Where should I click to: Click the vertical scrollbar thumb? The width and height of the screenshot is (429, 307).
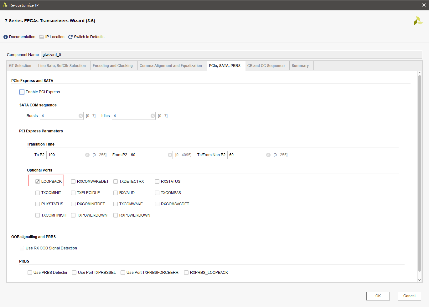click(x=420, y=173)
